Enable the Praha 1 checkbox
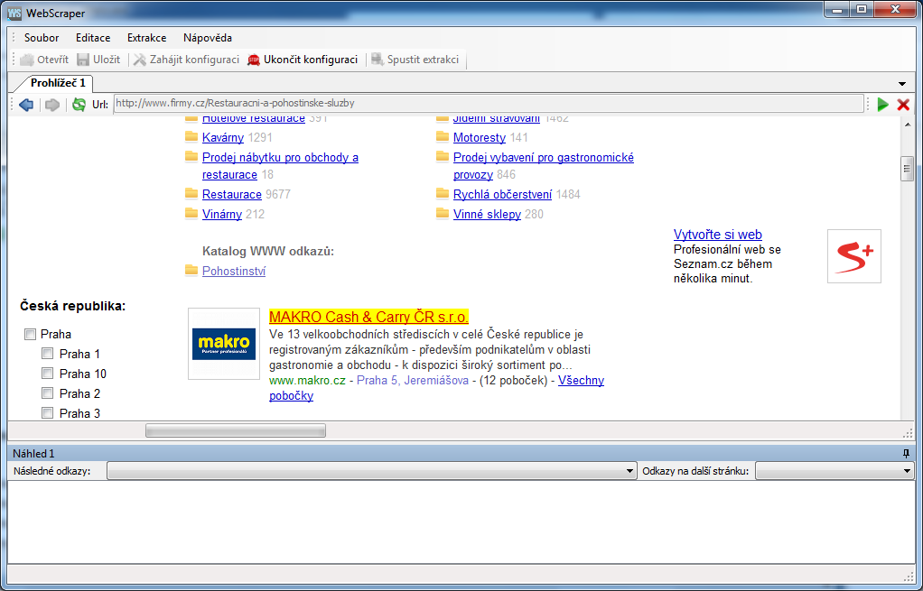The image size is (923, 591). pos(48,354)
